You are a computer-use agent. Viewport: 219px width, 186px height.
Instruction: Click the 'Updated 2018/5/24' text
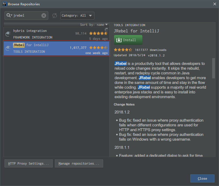[129, 55]
